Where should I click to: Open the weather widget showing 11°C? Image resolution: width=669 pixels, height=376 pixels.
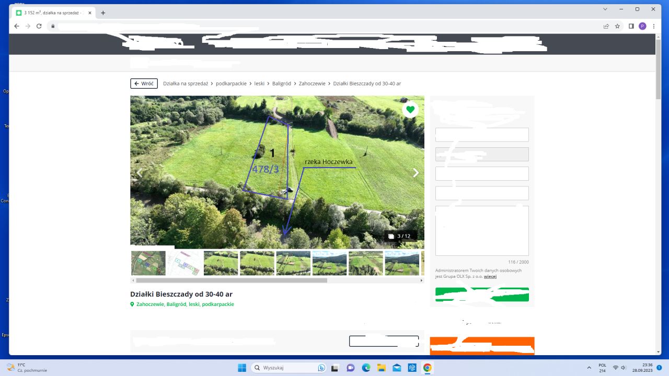[x=27, y=368]
